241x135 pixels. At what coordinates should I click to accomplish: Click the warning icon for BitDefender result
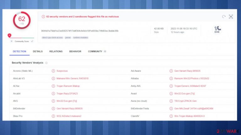click(53, 108)
